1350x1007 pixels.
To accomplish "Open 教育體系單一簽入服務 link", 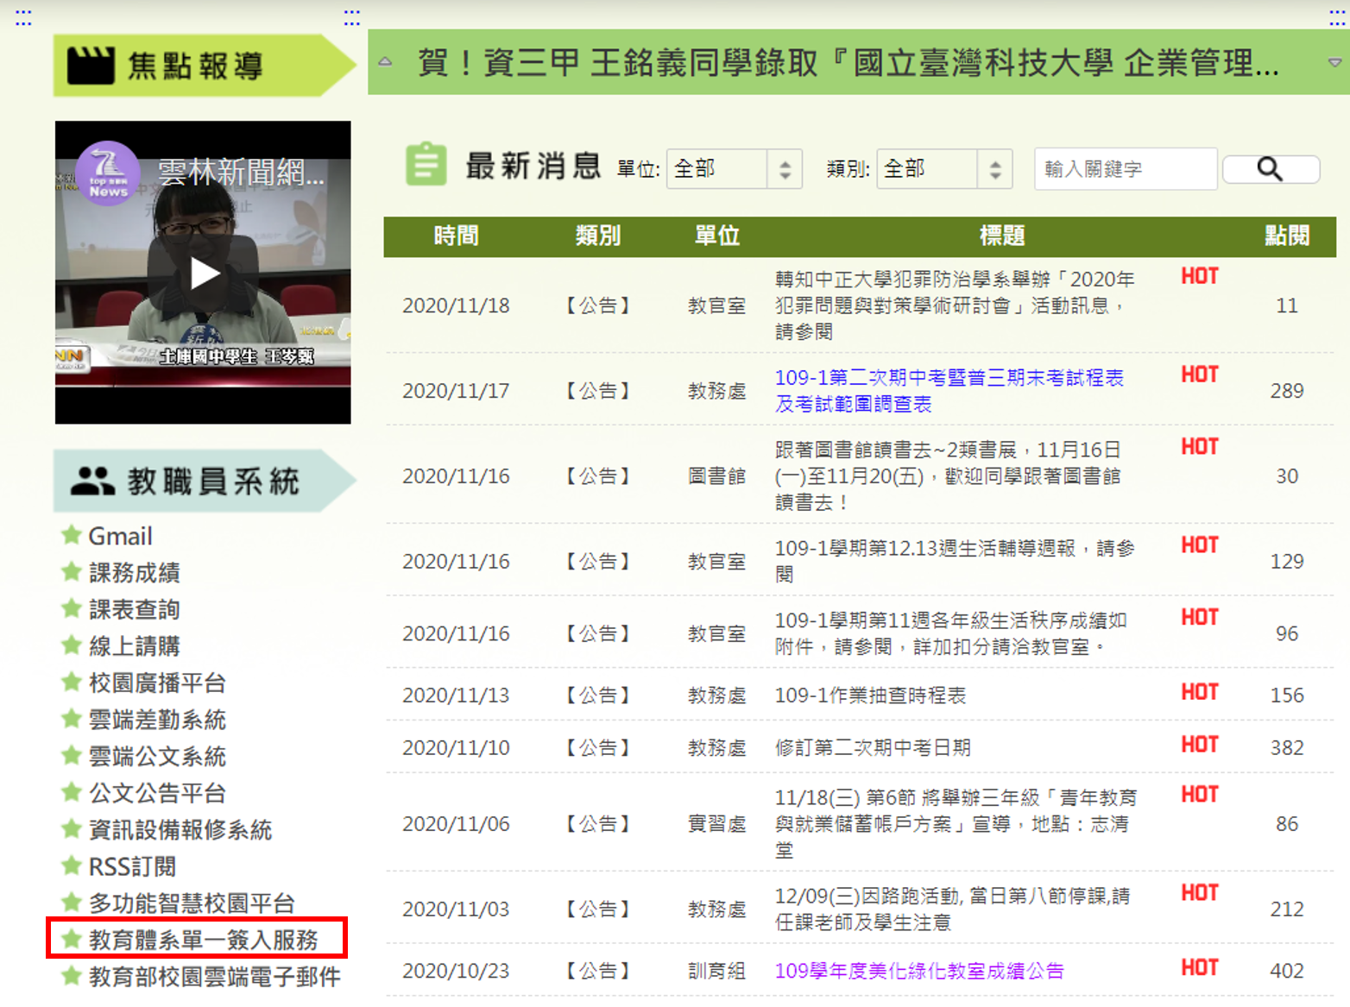I will click(x=203, y=939).
